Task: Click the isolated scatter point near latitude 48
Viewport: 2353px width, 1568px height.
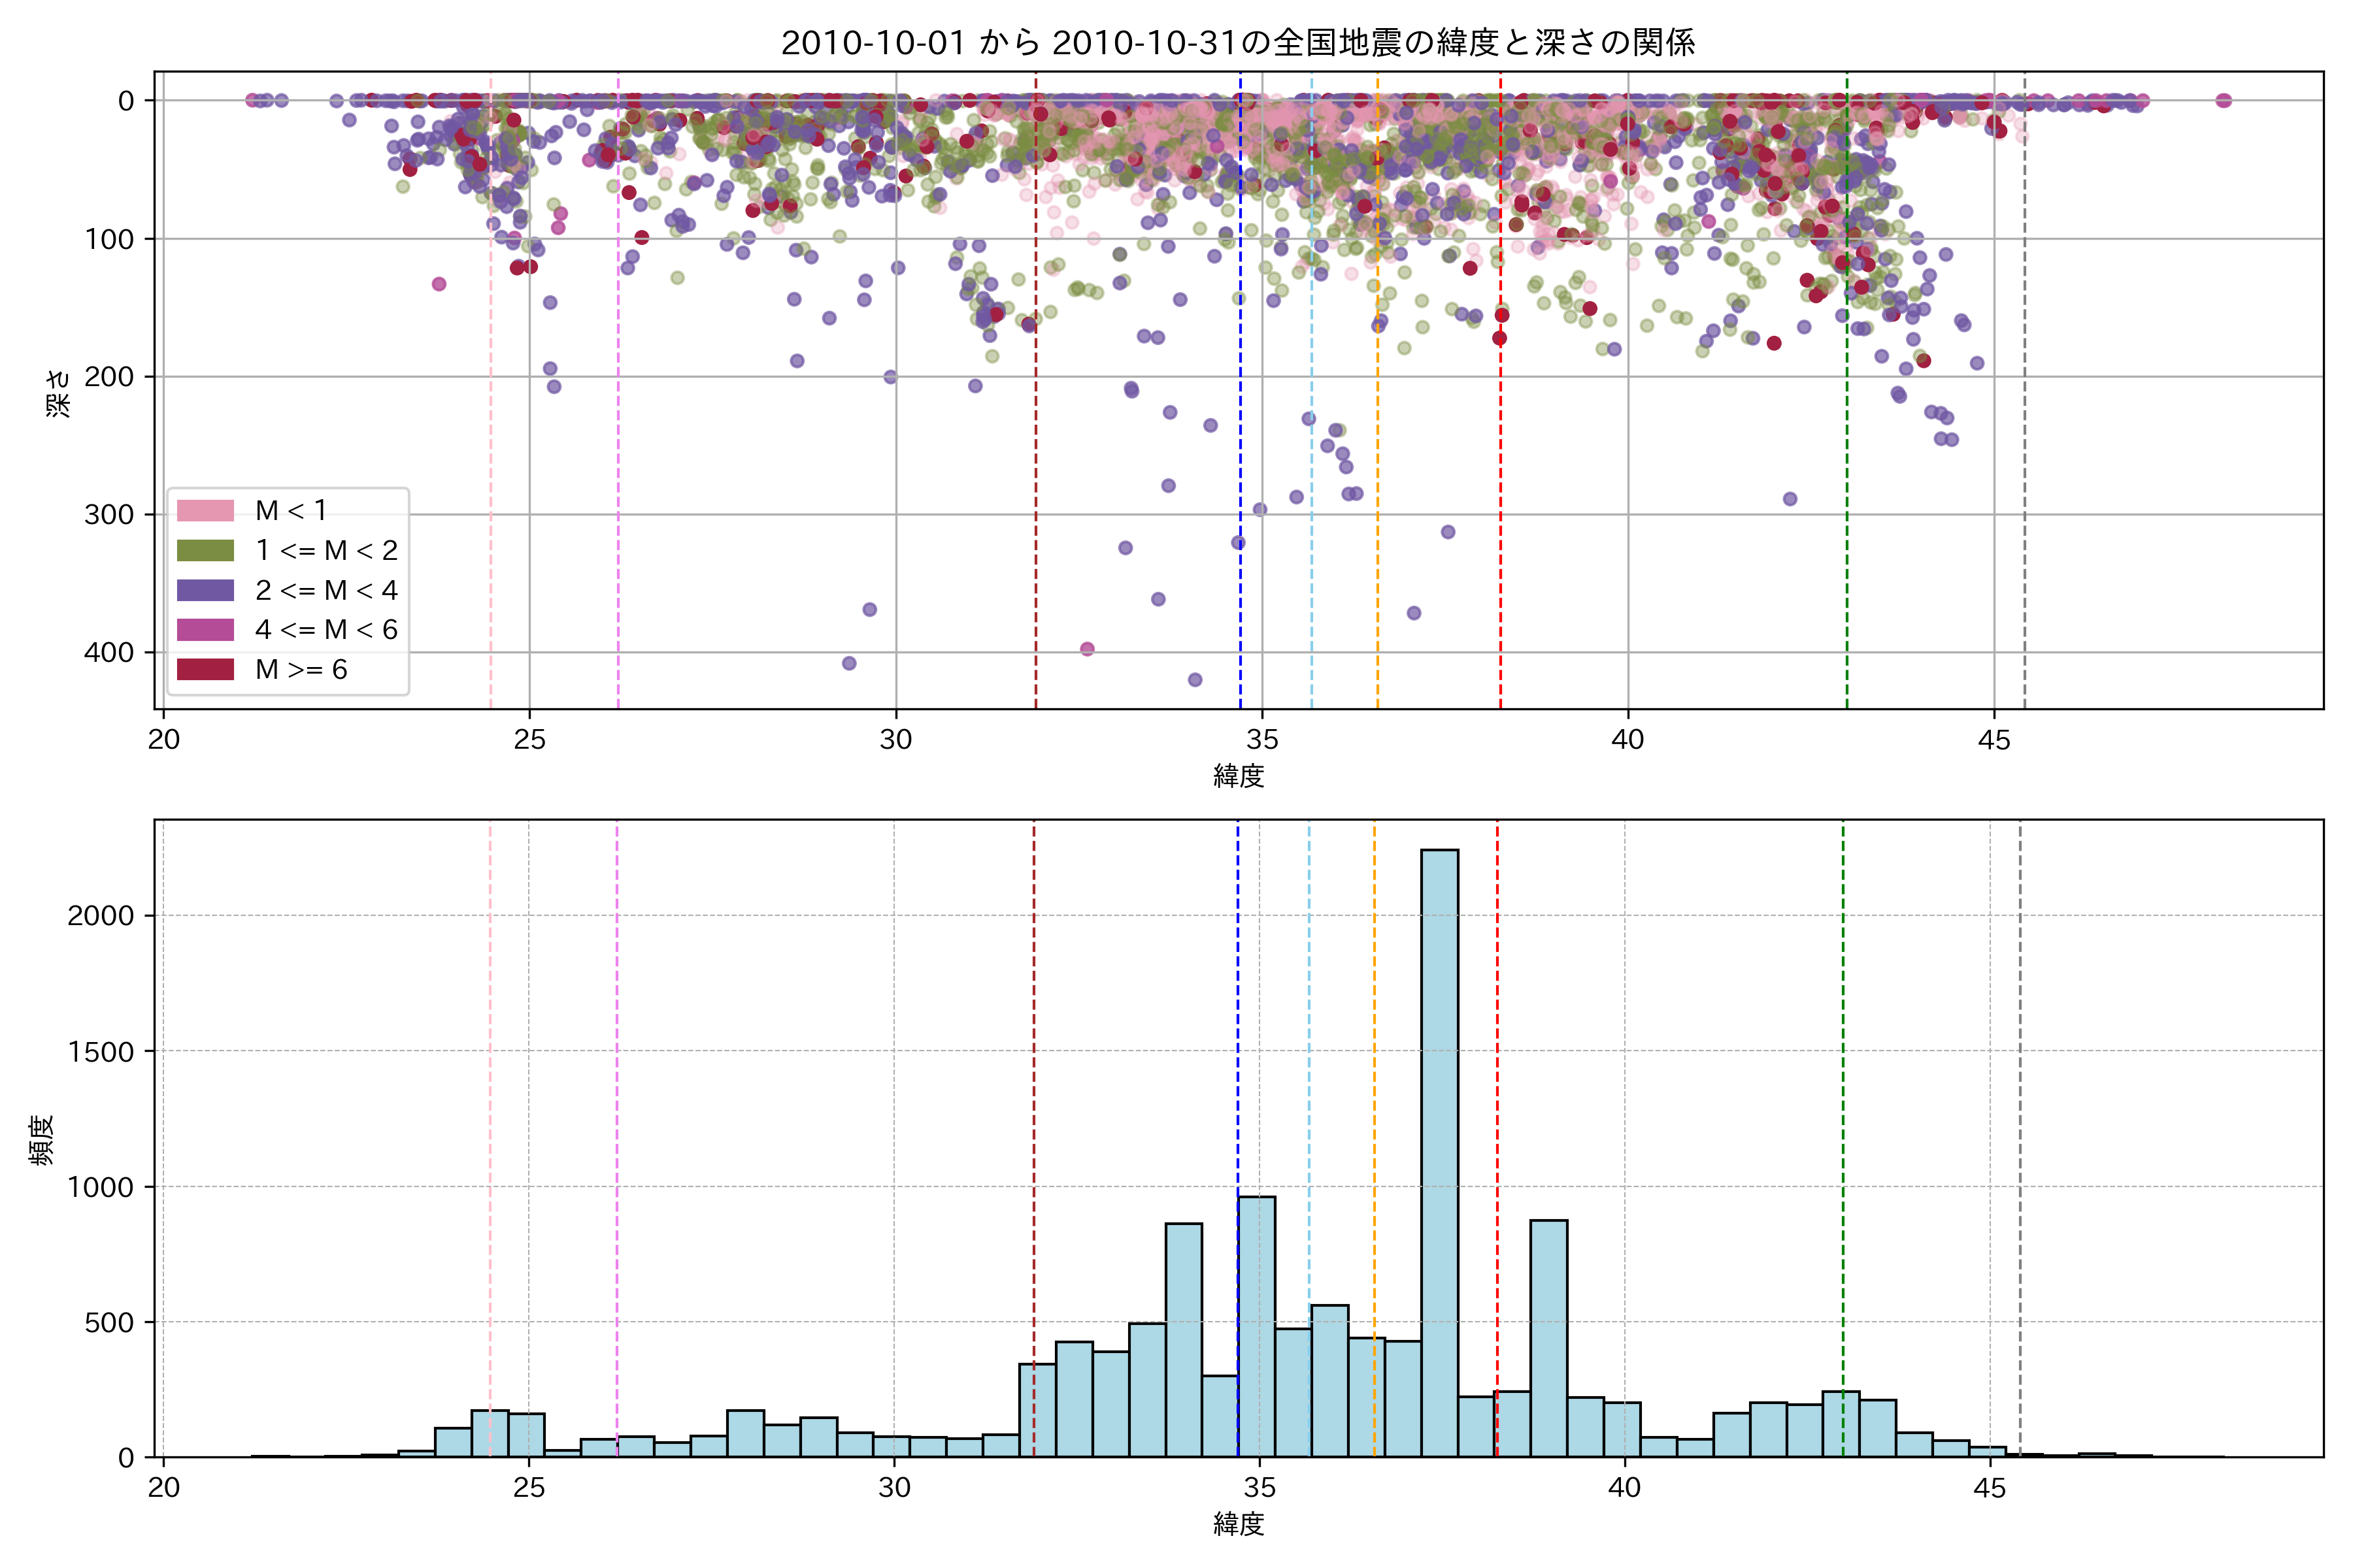Action: [2223, 100]
